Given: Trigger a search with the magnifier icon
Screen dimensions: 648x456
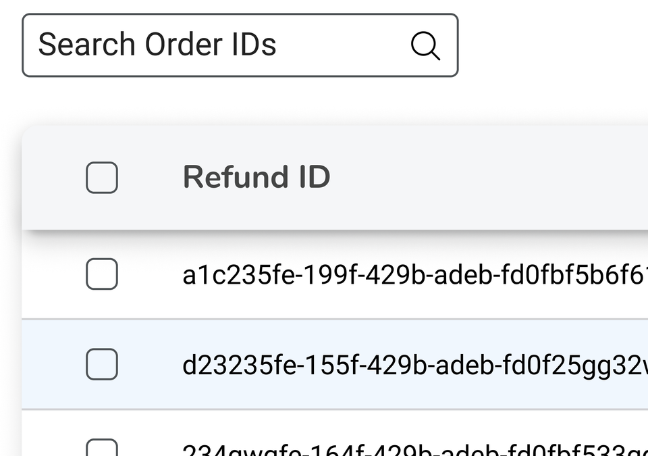Looking at the screenshot, I should [x=425, y=45].
